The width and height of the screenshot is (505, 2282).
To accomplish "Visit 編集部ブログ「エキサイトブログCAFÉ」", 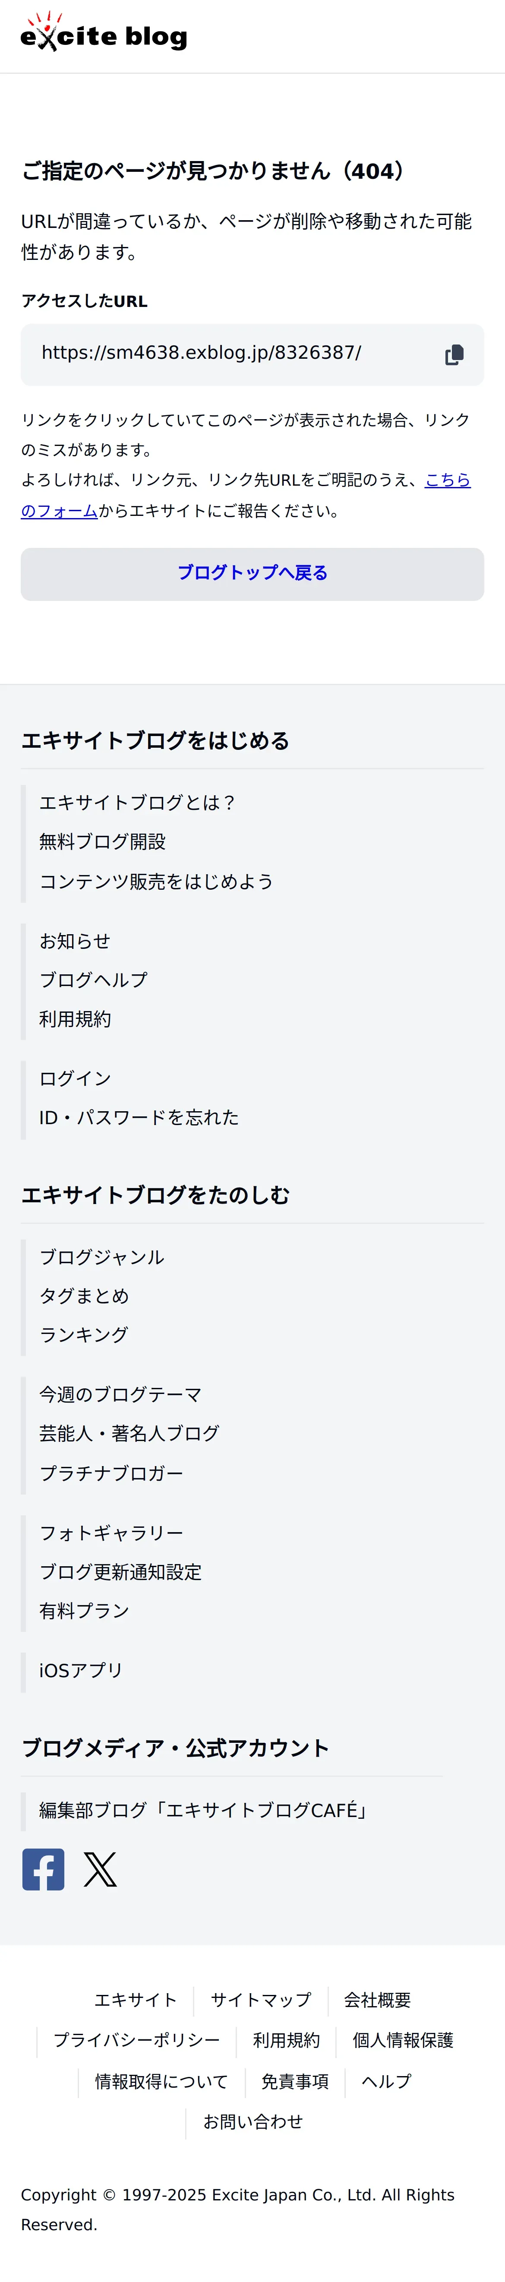I will (x=203, y=1810).
